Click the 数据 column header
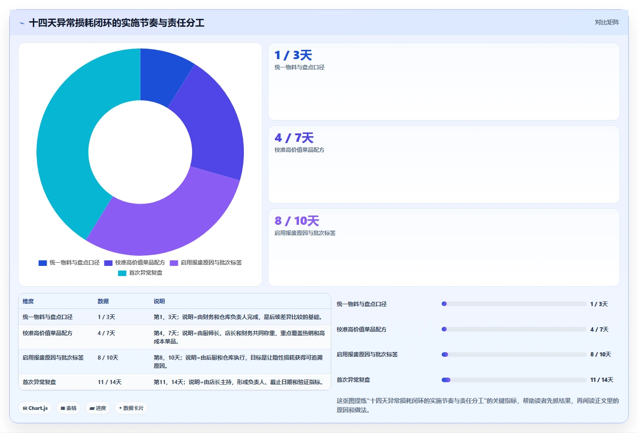This screenshot has height=433, width=638. click(103, 301)
